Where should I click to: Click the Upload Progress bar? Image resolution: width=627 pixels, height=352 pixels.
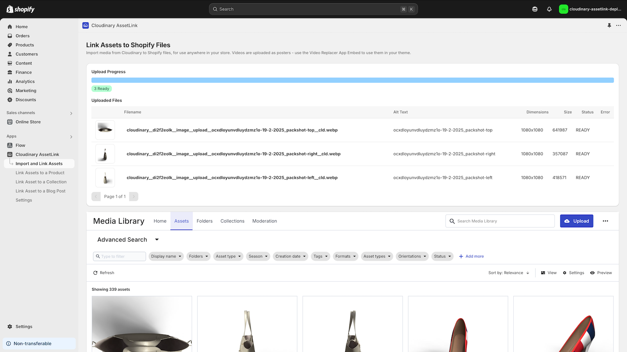(x=353, y=80)
